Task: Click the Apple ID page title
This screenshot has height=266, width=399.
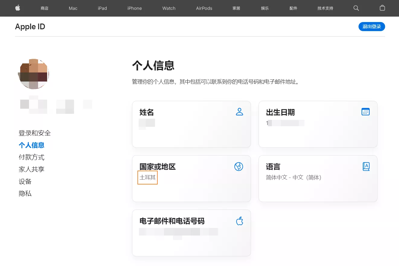Action: [30, 27]
